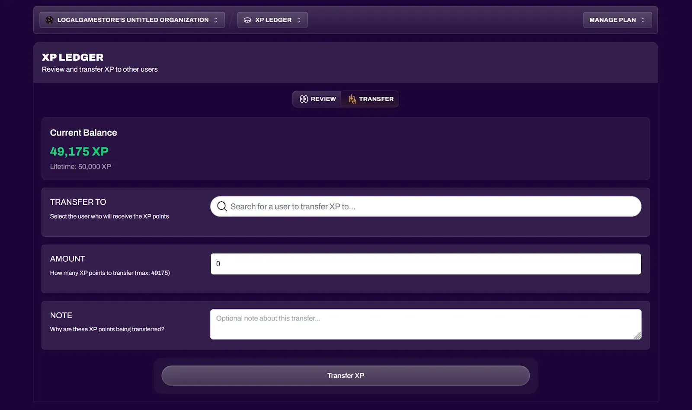
Task: Click the coin icon beside XP LEDGER breadcrumb
Action: click(247, 19)
